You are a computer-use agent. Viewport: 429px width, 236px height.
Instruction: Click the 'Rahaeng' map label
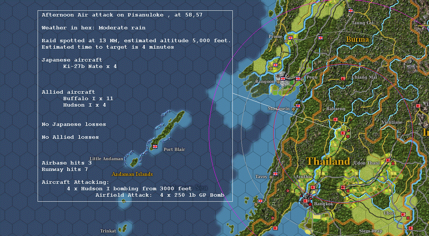point(336,109)
